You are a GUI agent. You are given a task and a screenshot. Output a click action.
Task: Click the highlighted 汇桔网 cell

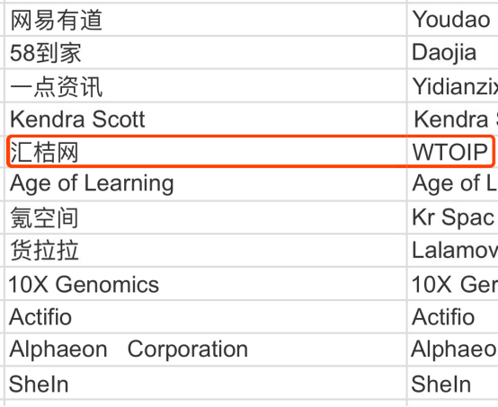206,152
